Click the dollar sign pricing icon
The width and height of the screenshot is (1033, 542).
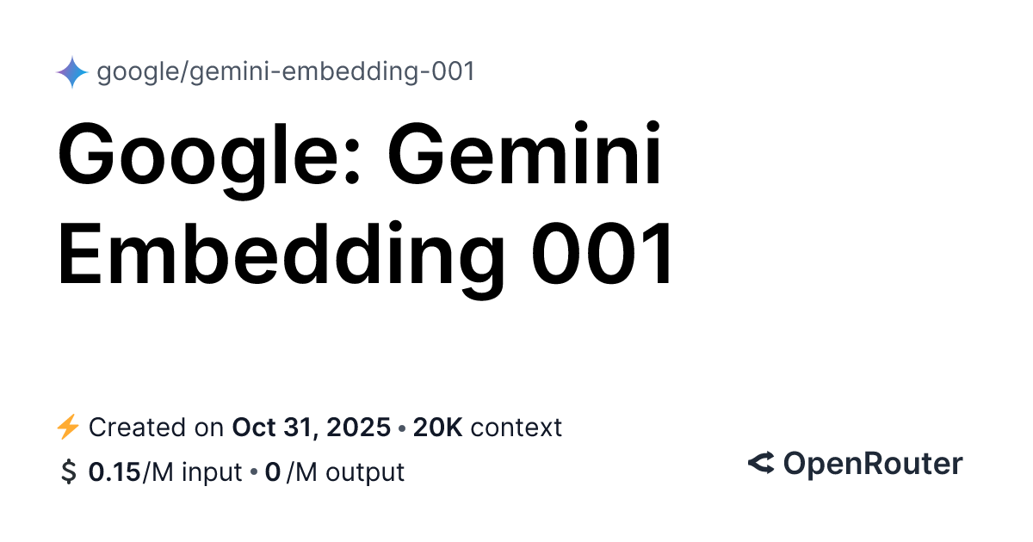(67, 472)
